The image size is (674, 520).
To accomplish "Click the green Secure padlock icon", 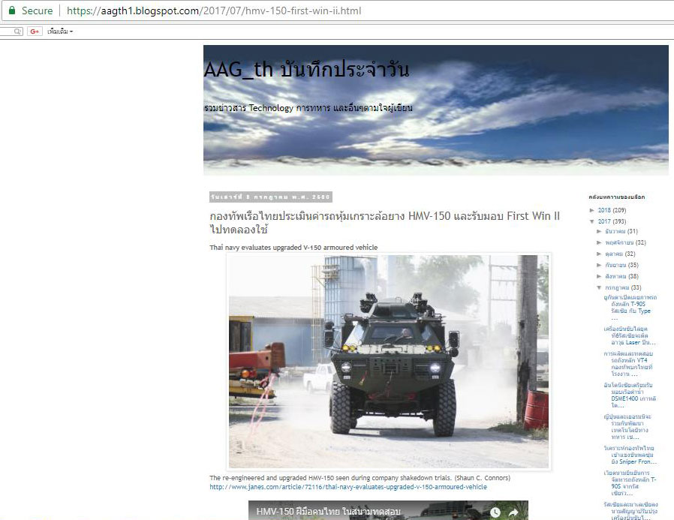I will (x=11, y=11).
